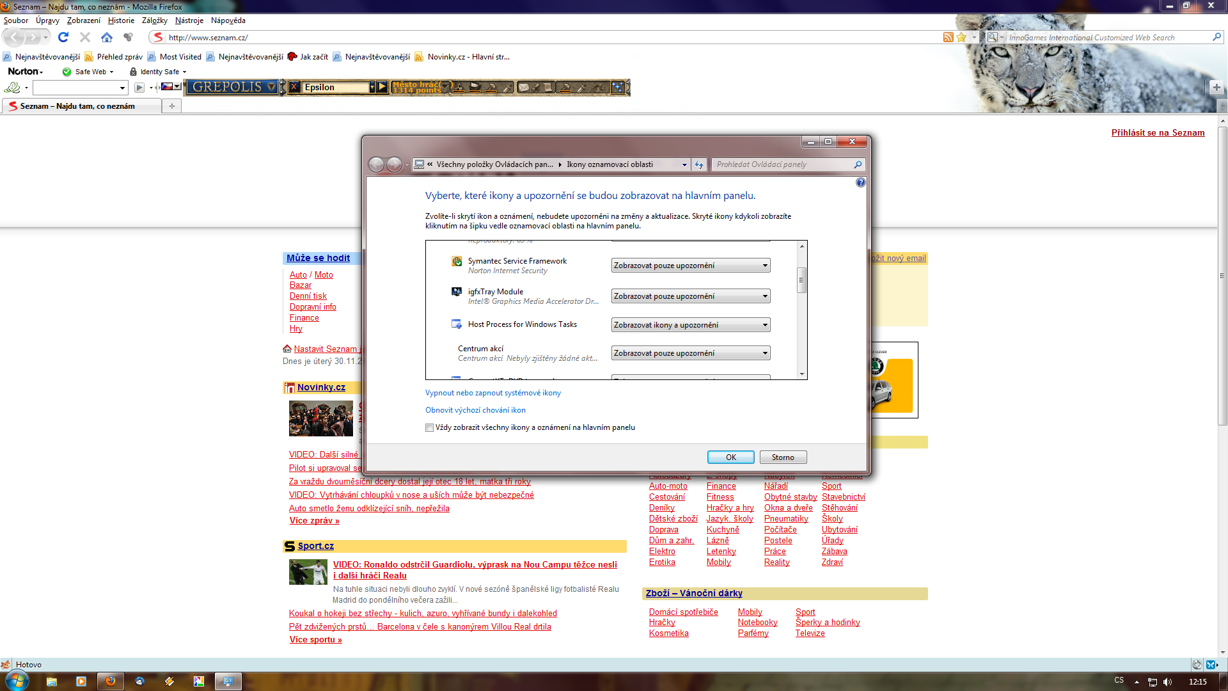Expand Host Process for Windows Tasks dropdown
The width and height of the screenshot is (1228, 691).
coord(690,325)
